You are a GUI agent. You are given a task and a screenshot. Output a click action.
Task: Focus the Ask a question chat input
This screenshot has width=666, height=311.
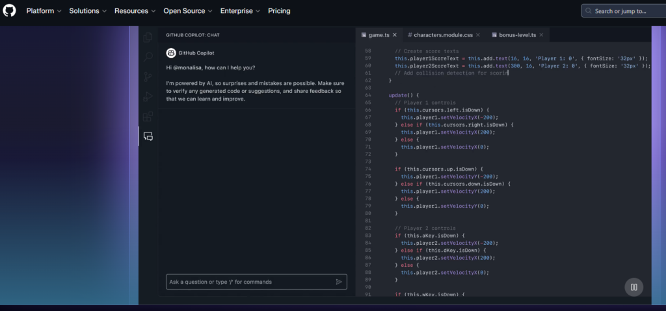click(x=250, y=282)
